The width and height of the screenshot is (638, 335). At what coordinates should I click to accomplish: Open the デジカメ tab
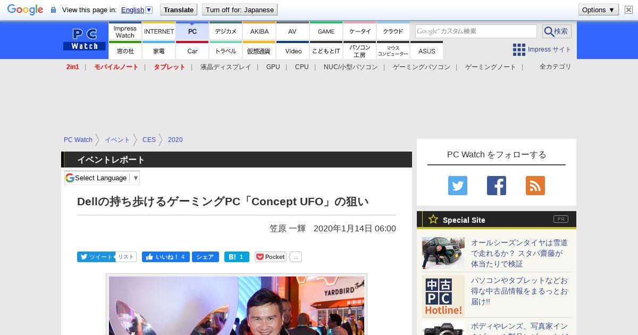(x=226, y=31)
